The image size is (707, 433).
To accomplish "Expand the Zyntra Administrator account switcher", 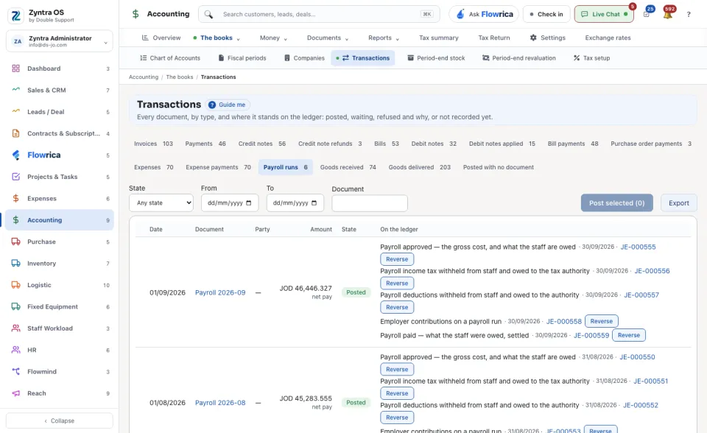I will pyautogui.click(x=60, y=41).
